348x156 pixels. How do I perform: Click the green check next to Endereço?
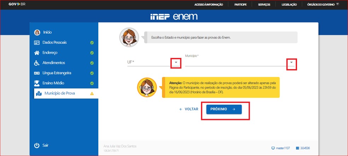(92, 53)
